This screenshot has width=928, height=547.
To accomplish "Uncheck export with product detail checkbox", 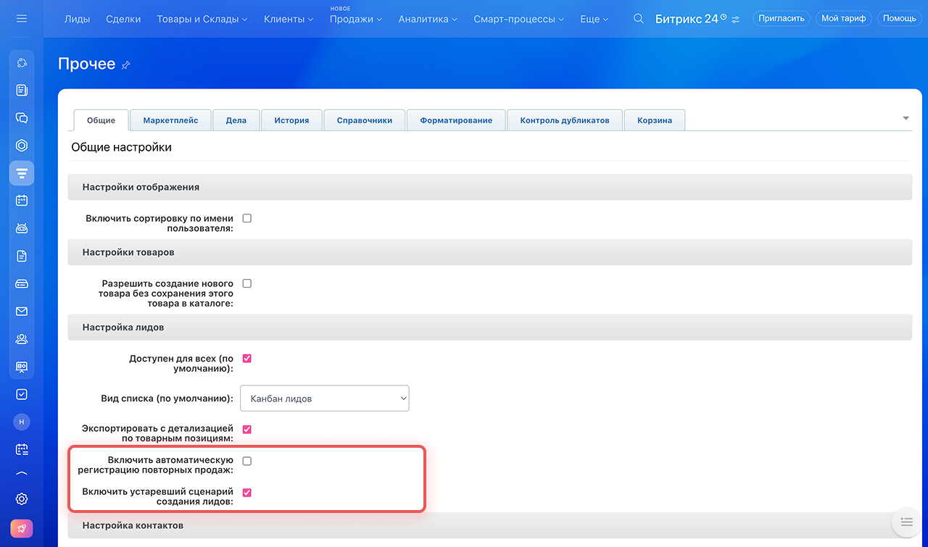I will pos(246,429).
